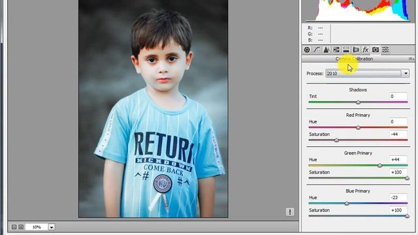The image size is (418, 235).
Task: Select the Camera Calibration camera icon tab
Action: [376, 50]
